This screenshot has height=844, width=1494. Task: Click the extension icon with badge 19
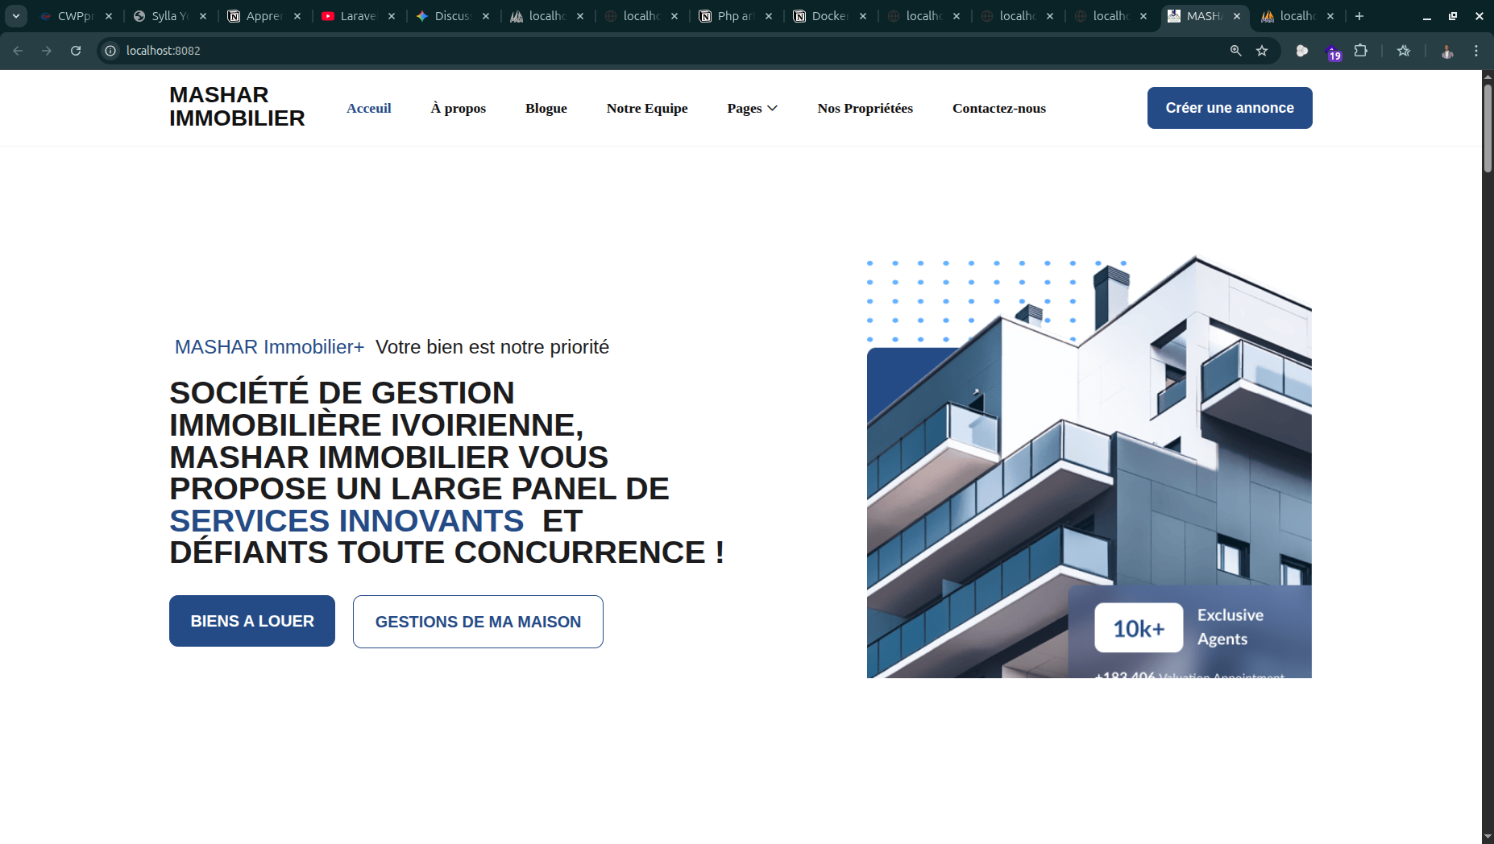coord(1332,52)
